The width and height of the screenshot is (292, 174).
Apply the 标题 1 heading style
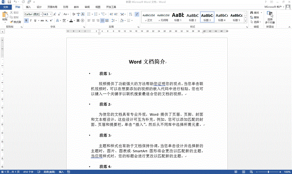pyautogui.click(x=178, y=16)
